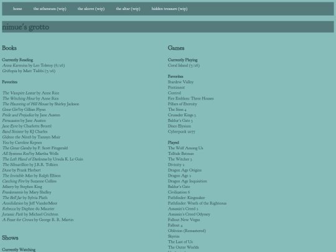Click Band Sinister by KJ Charles
This screenshot has width=336, height=252.
pyautogui.click(x=25, y=131)
